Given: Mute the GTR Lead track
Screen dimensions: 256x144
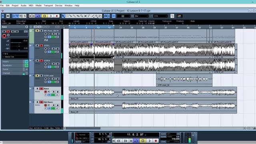Looking at the screenshot, I should [37, 76].
